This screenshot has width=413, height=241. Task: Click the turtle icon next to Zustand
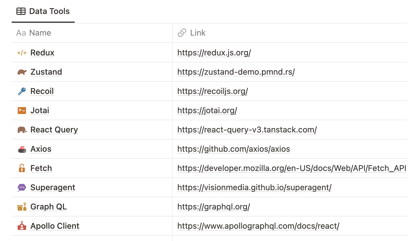coord(22,72)
